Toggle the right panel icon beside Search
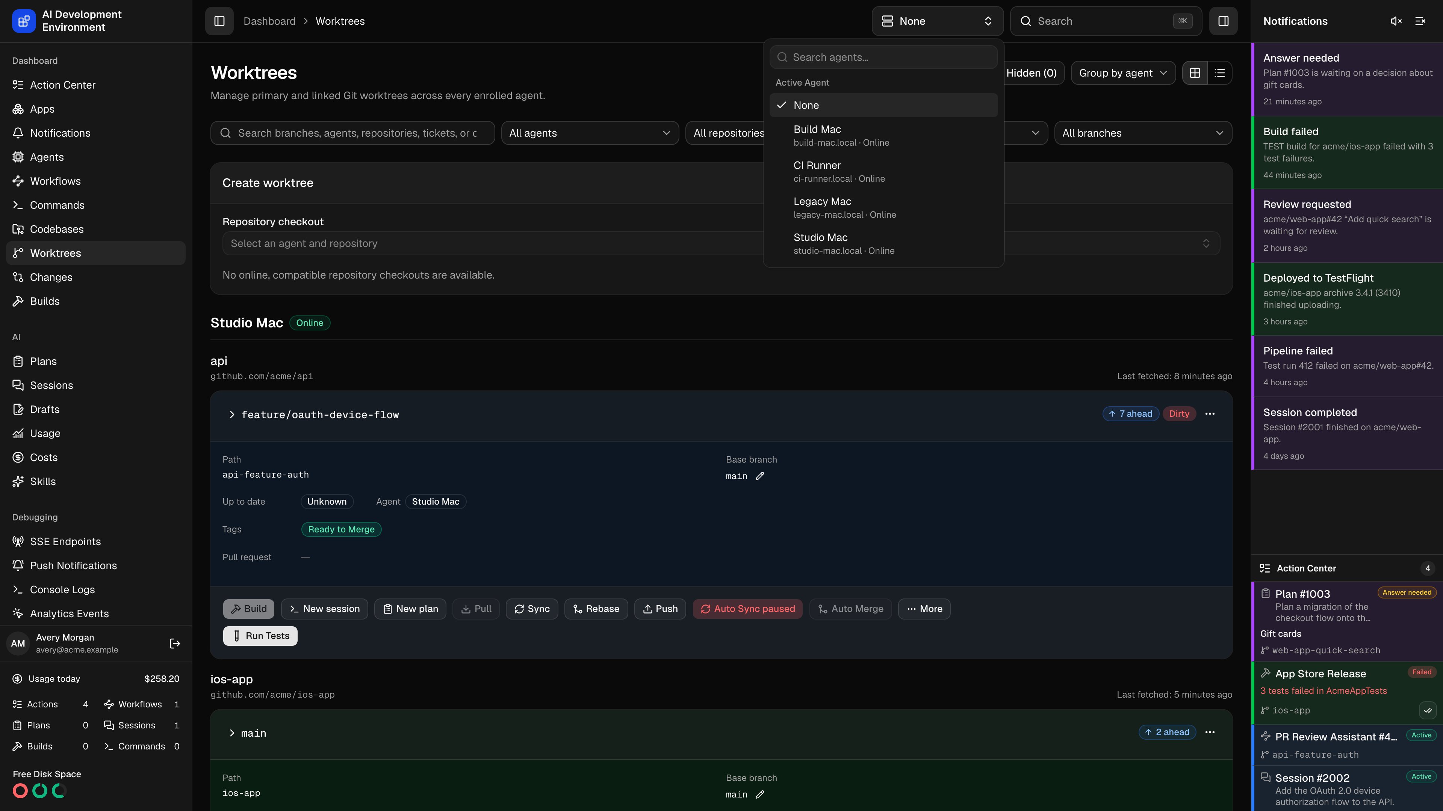The image size is (1443, 811). click(1224, 21)
